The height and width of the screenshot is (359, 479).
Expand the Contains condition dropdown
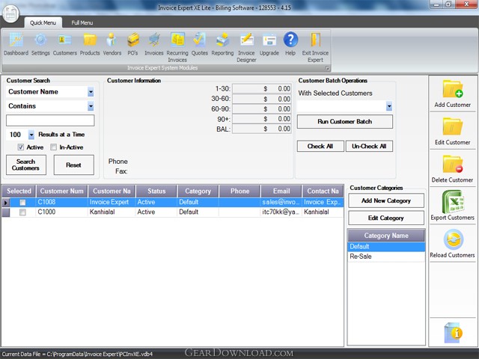click(91, 106)
